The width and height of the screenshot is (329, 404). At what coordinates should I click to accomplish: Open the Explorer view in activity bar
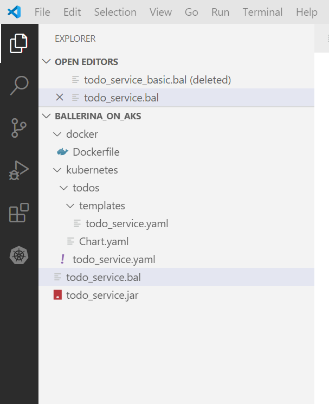(19, 43)
